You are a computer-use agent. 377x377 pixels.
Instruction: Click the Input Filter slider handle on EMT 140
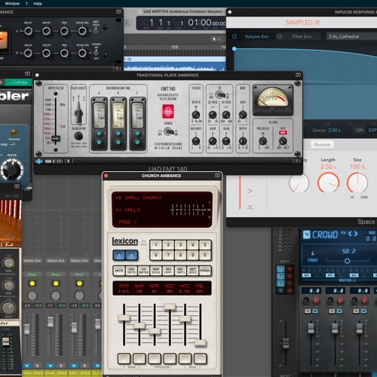pyautogui.click(x=55, y=138)
